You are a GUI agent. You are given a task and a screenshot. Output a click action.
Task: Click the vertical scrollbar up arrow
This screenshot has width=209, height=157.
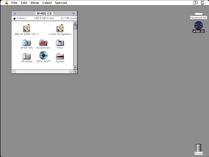pos(75,23)
